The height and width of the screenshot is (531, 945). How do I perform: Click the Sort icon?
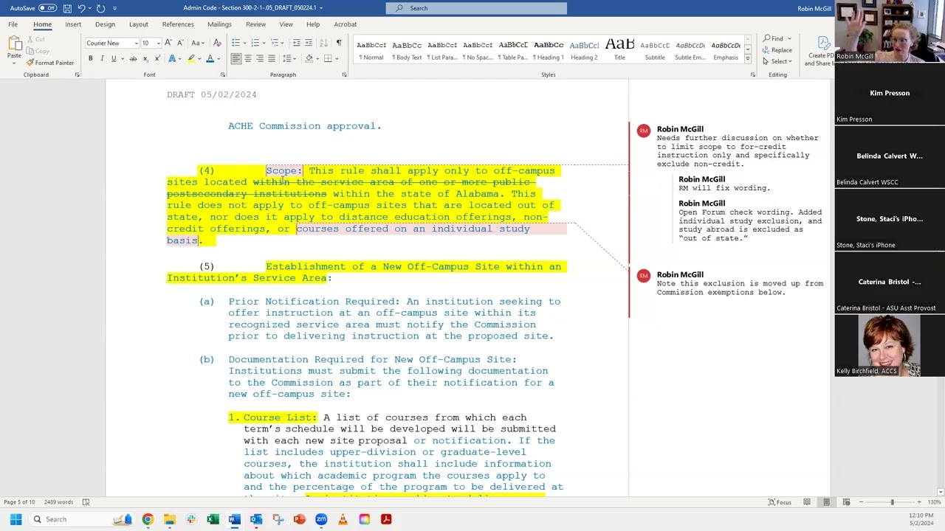(x=325, y=43)
